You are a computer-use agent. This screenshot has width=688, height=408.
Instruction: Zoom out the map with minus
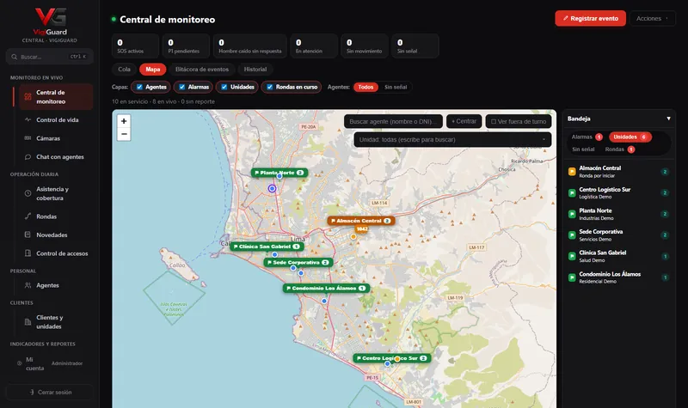pos(124,134)
